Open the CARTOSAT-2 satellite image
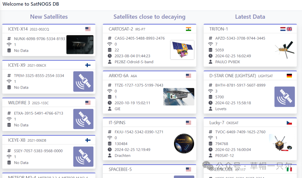Screen dimensions: 302x178 point(182,50)
